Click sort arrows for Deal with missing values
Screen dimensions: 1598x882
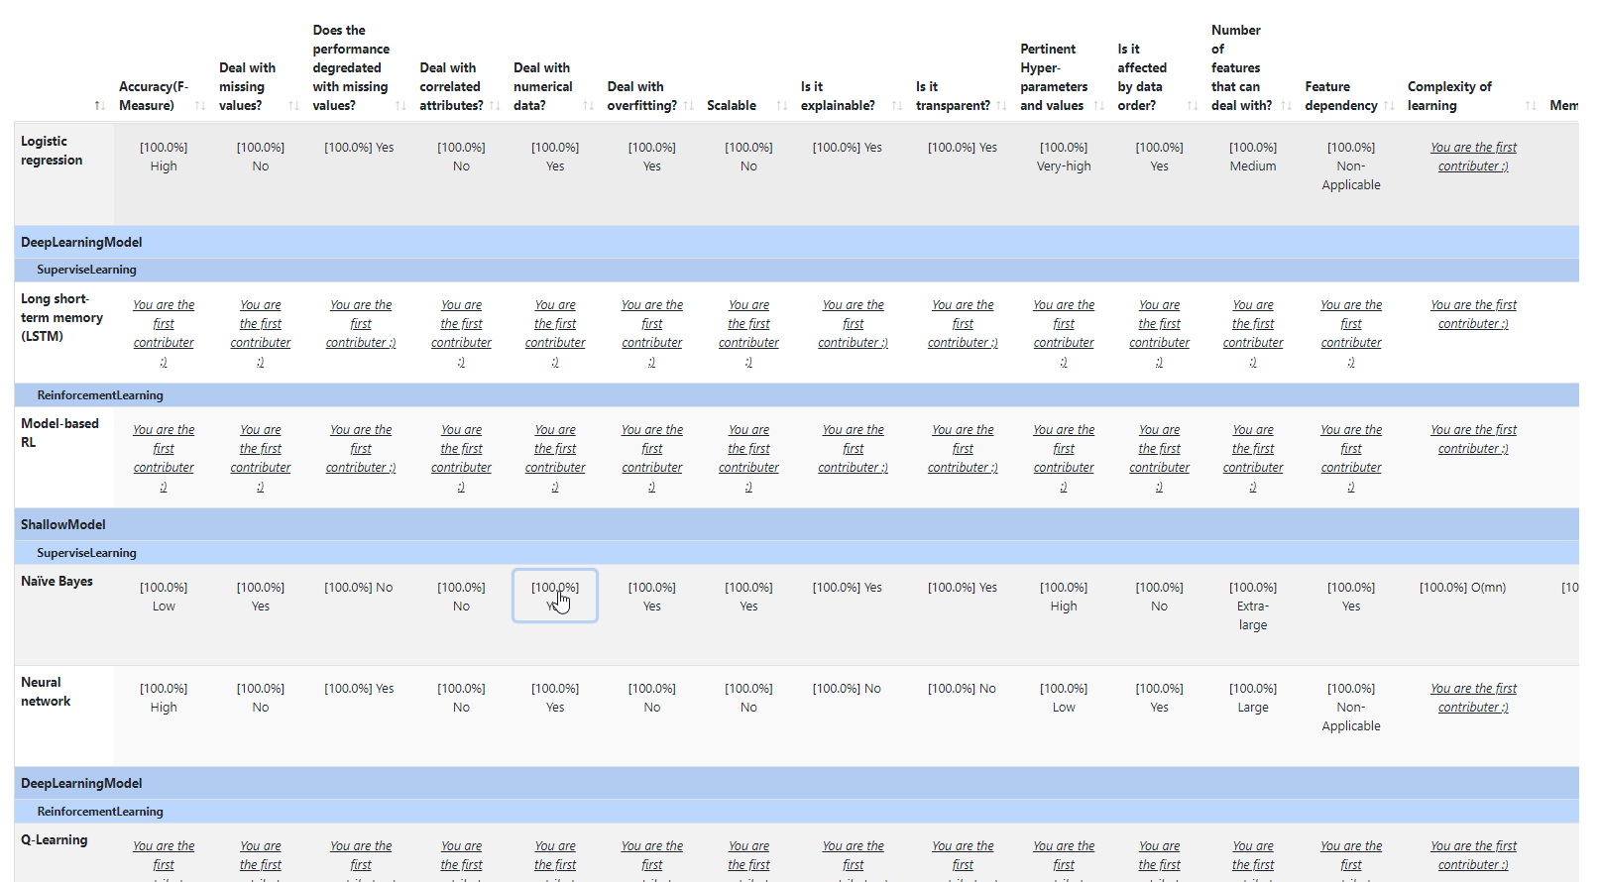pos(293,106)
